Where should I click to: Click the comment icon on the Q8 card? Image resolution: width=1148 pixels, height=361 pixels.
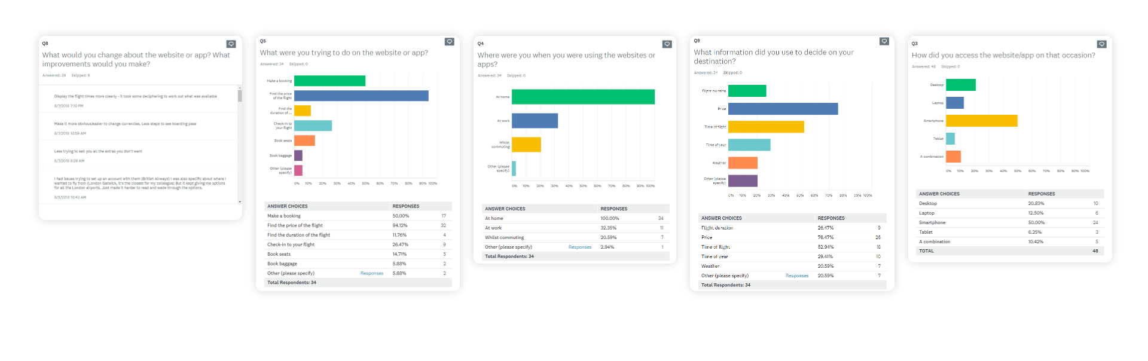[x=231, y=44]
